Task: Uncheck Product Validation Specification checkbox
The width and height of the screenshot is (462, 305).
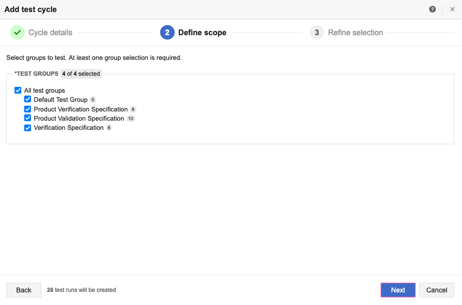Action: coord(28,118)
